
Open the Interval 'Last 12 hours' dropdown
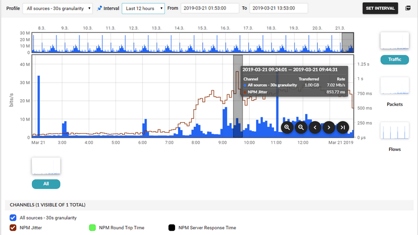tap(143, 8)
